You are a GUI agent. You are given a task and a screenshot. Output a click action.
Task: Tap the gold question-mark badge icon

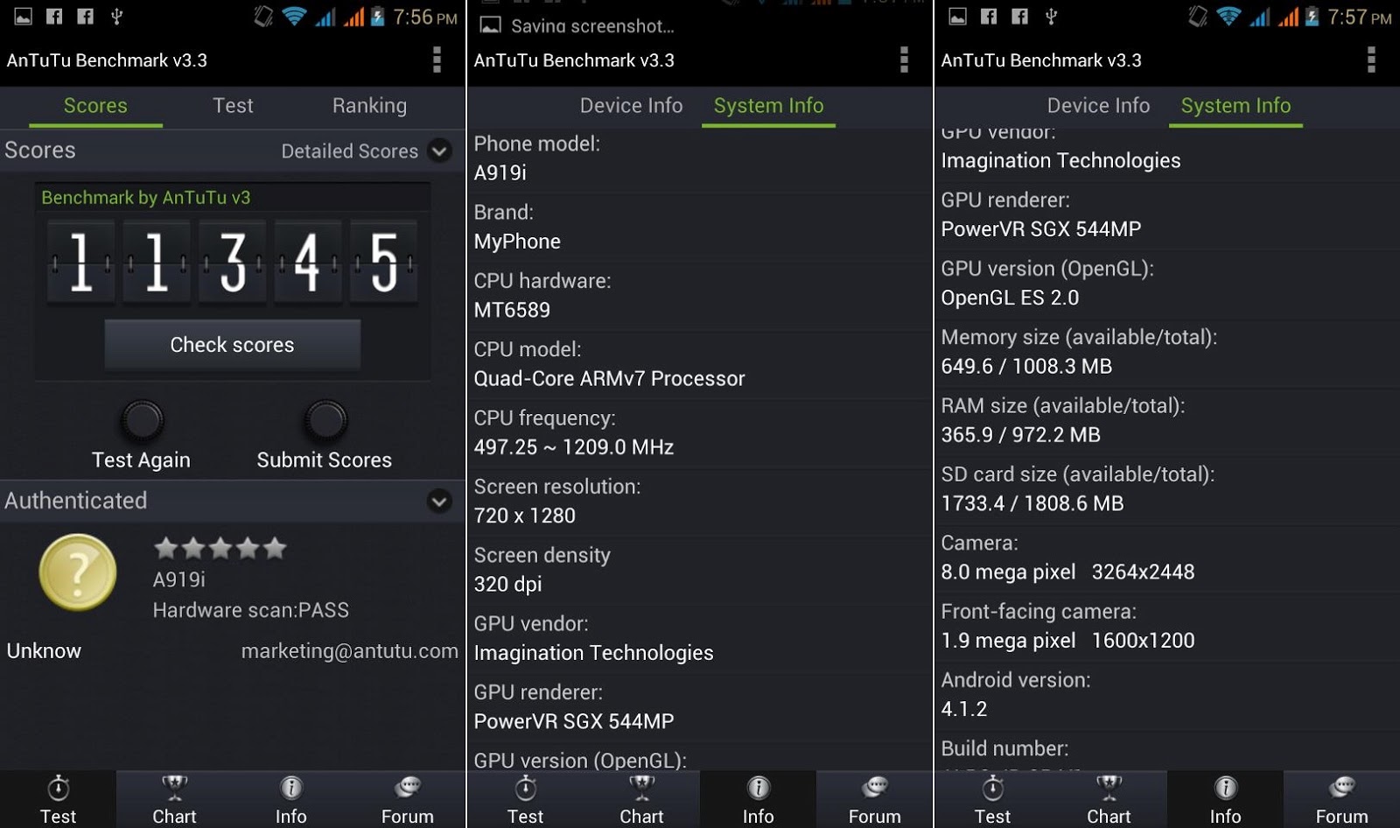(x=78, y=572)
